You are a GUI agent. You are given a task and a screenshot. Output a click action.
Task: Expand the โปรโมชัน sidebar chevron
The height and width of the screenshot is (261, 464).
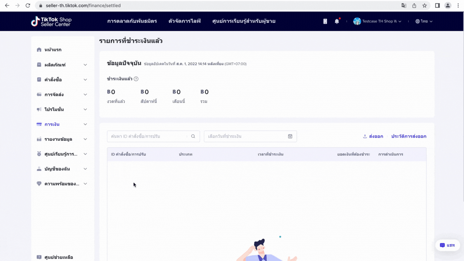(x=85, y=110)
